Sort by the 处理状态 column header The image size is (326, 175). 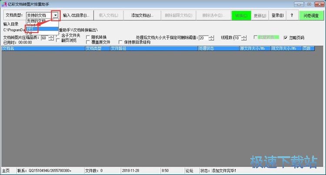point(218,48)
